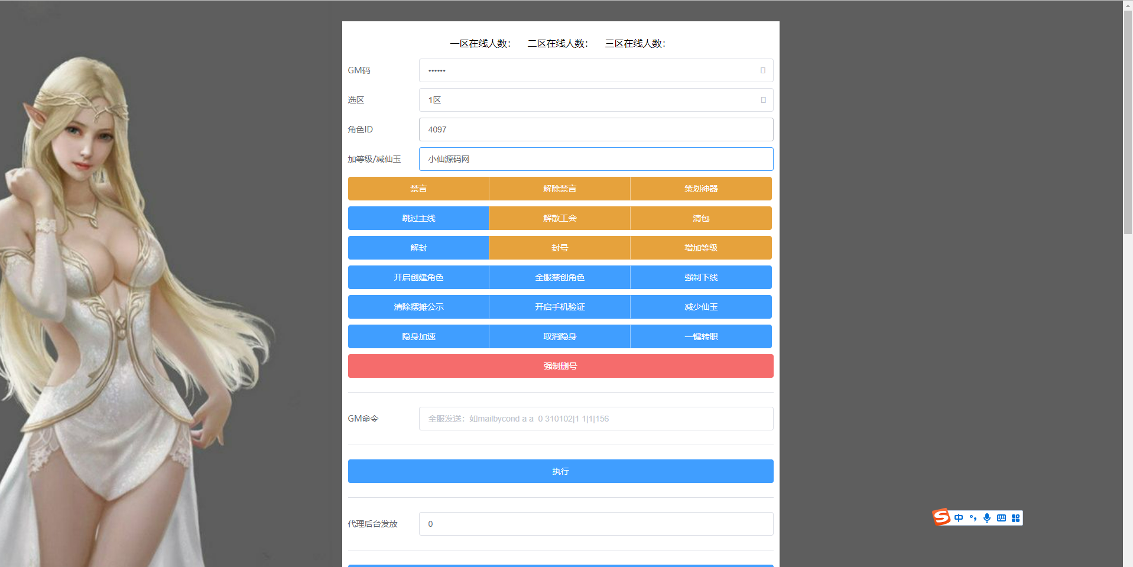Click the 加等级/减仙玉 input field

pyautogui.click(x=596, y=159)
